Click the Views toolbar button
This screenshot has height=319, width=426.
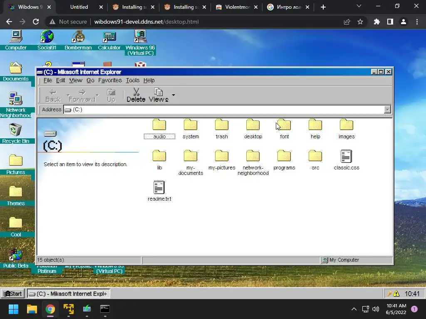pyautogui.click(x=159, y=95)
